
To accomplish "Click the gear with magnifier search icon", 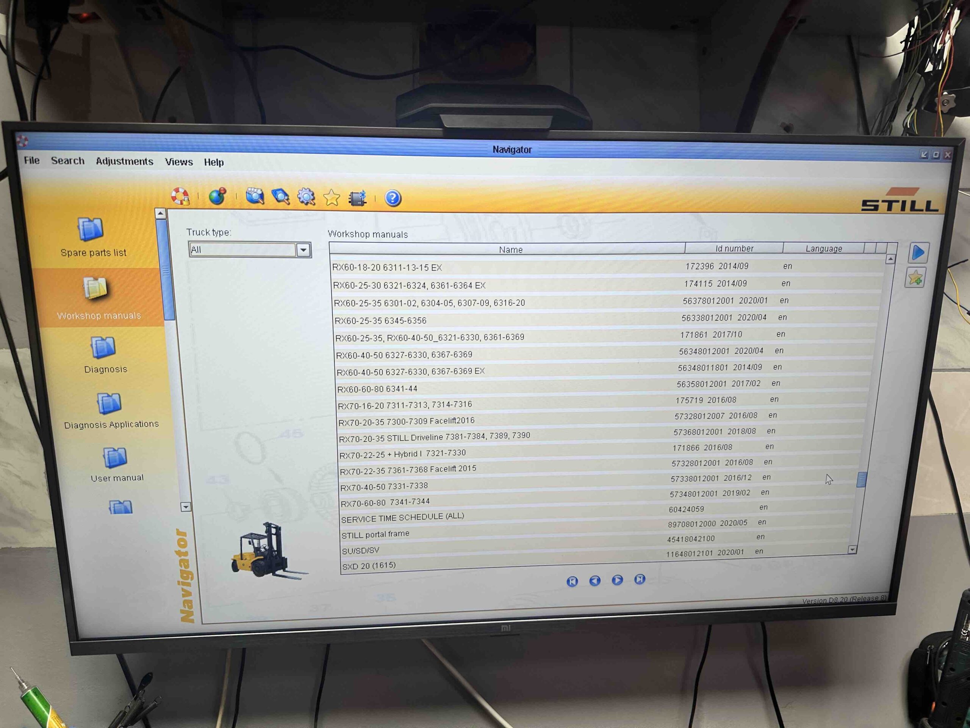I will pyautogui.click(x=306, y=196).
